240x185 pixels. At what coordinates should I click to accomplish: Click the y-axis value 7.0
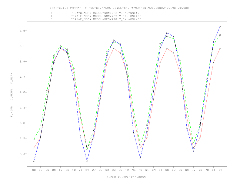[22, 92]
